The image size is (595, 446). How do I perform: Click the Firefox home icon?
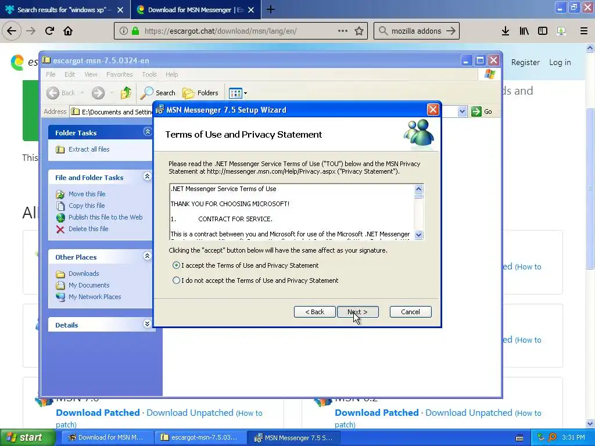68,31
